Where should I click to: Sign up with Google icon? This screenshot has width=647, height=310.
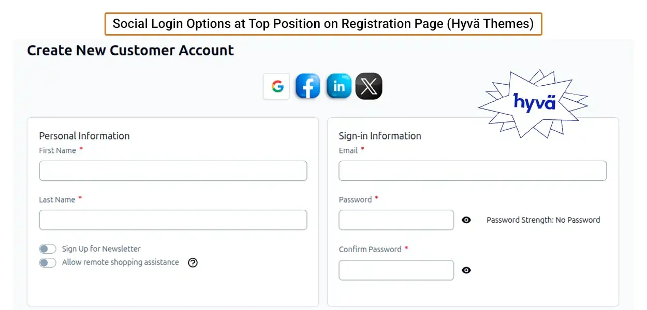pos(276,86)
